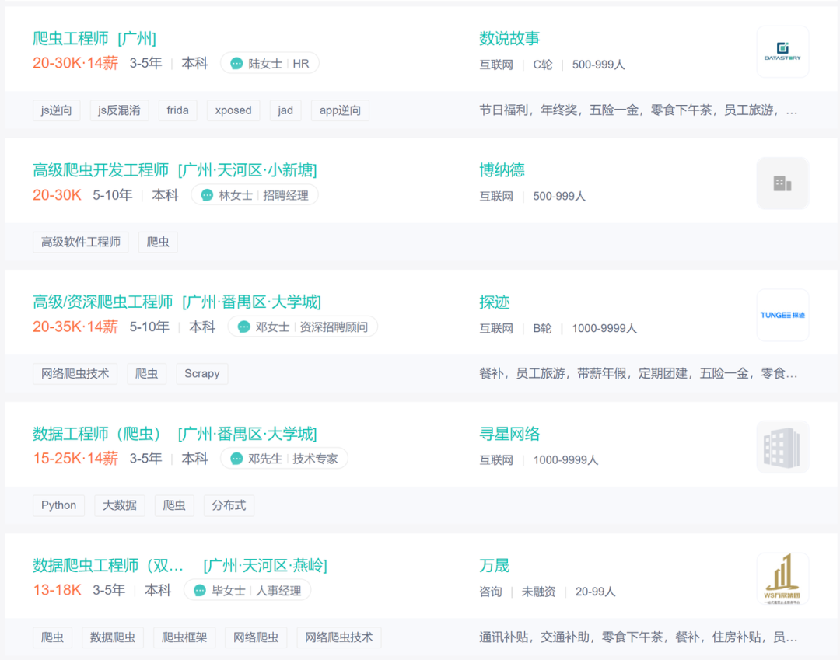Viewport: 840px width, 660px height.
Task: Select the Python skill tag
Action: [58, 505]
